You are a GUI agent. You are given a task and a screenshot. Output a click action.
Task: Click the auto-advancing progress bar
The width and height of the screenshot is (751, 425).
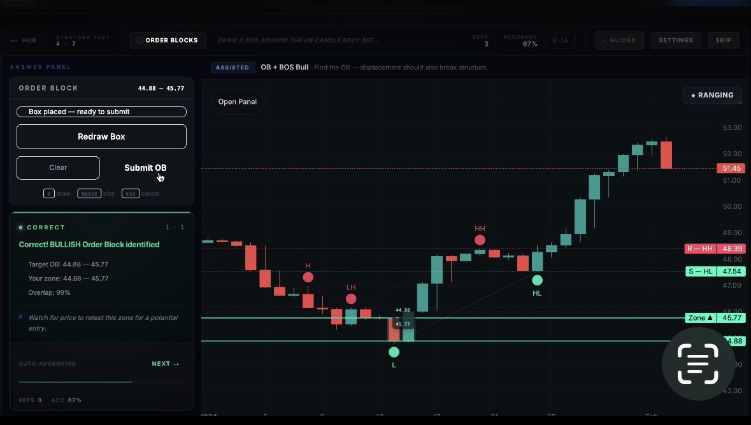(x=101, y=382)
